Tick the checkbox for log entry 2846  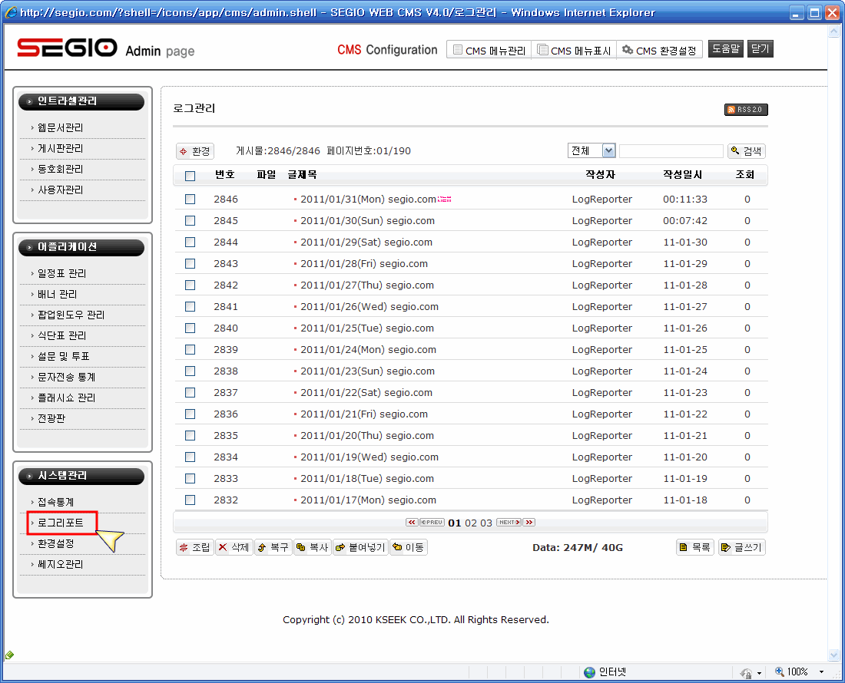(190, 199)
